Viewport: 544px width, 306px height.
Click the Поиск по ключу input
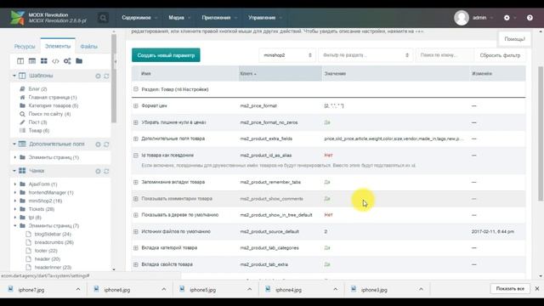[x=445, y=55]
